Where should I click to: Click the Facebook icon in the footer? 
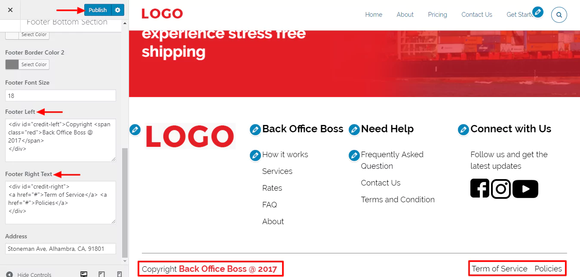pyautogui.click(x=480, y=188)
